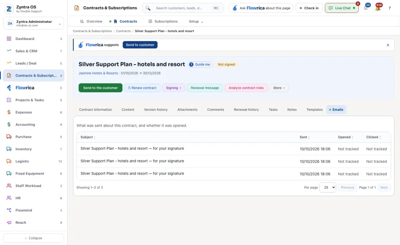The height and width of the screenshot is (245, 400).
Task: Select the Emails tab
Action: point(336,110)
